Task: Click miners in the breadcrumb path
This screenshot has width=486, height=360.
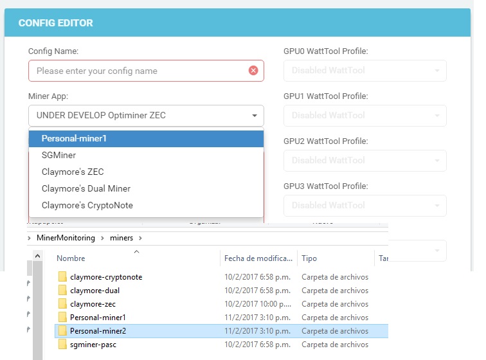Action: pos(122,238)
